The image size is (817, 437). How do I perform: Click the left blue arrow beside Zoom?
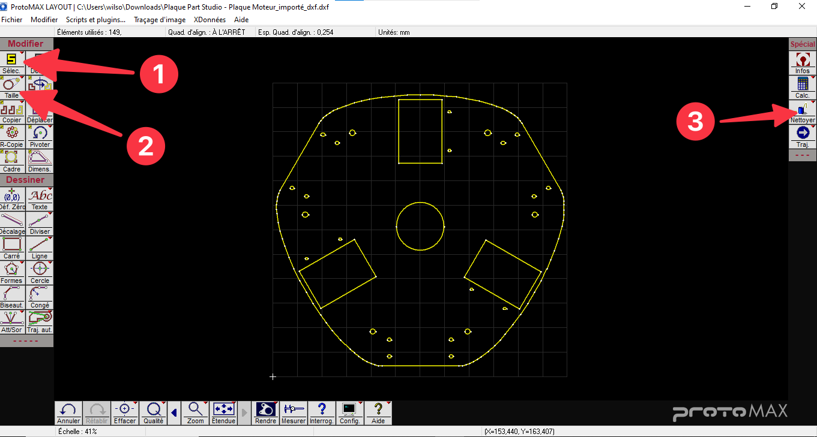pyautogui.click(x=174, y=413)
